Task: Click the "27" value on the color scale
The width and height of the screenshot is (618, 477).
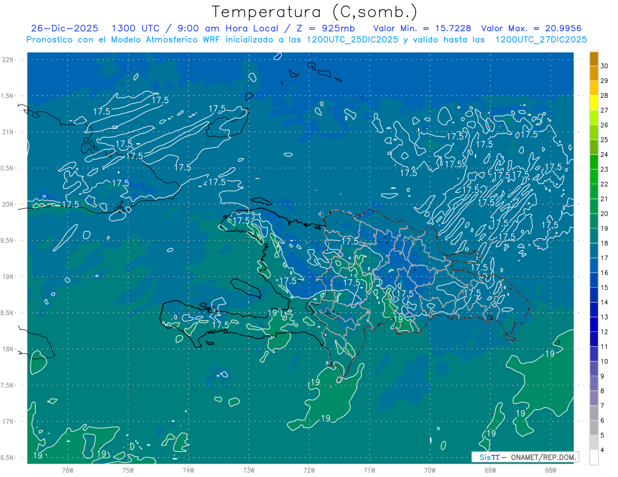Action: click(605, 110)
